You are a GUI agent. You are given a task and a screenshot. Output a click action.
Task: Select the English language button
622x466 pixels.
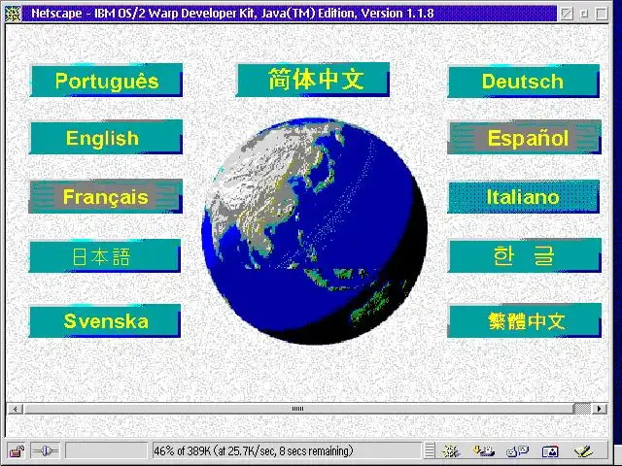[x=106, y=137]
